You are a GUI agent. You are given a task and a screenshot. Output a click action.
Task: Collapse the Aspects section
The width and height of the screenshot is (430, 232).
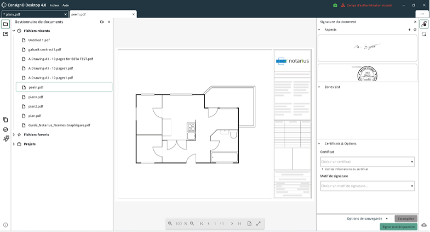tap(319, 30)
